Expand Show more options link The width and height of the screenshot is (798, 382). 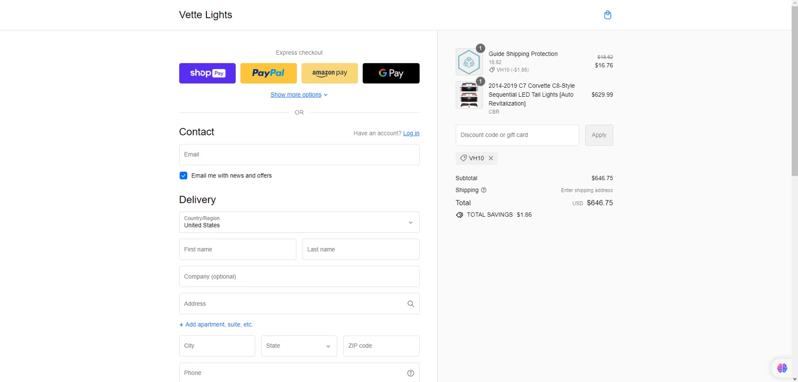[x=299, y=95]
